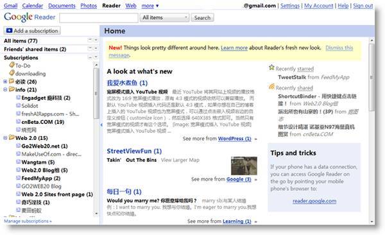This screenshot has width=385, height=235.
Task: Click the To-Do tag icon
Action: 12,65
